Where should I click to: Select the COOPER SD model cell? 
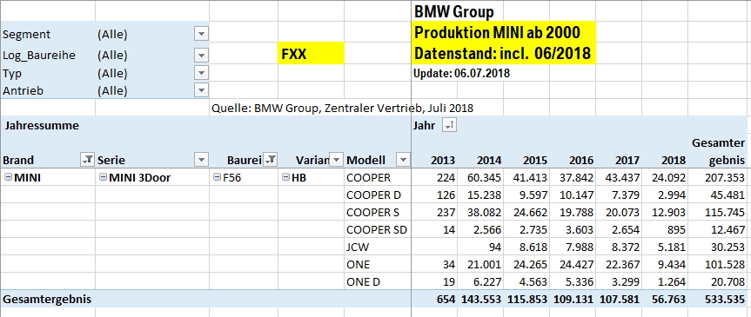377,229
